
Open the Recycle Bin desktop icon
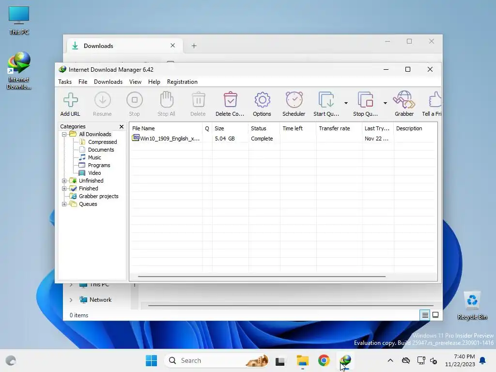(472, 306)
